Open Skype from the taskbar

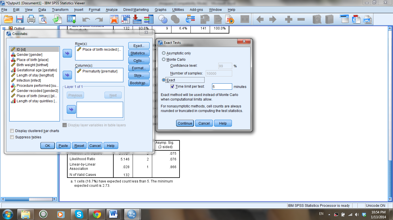(79, 214)
